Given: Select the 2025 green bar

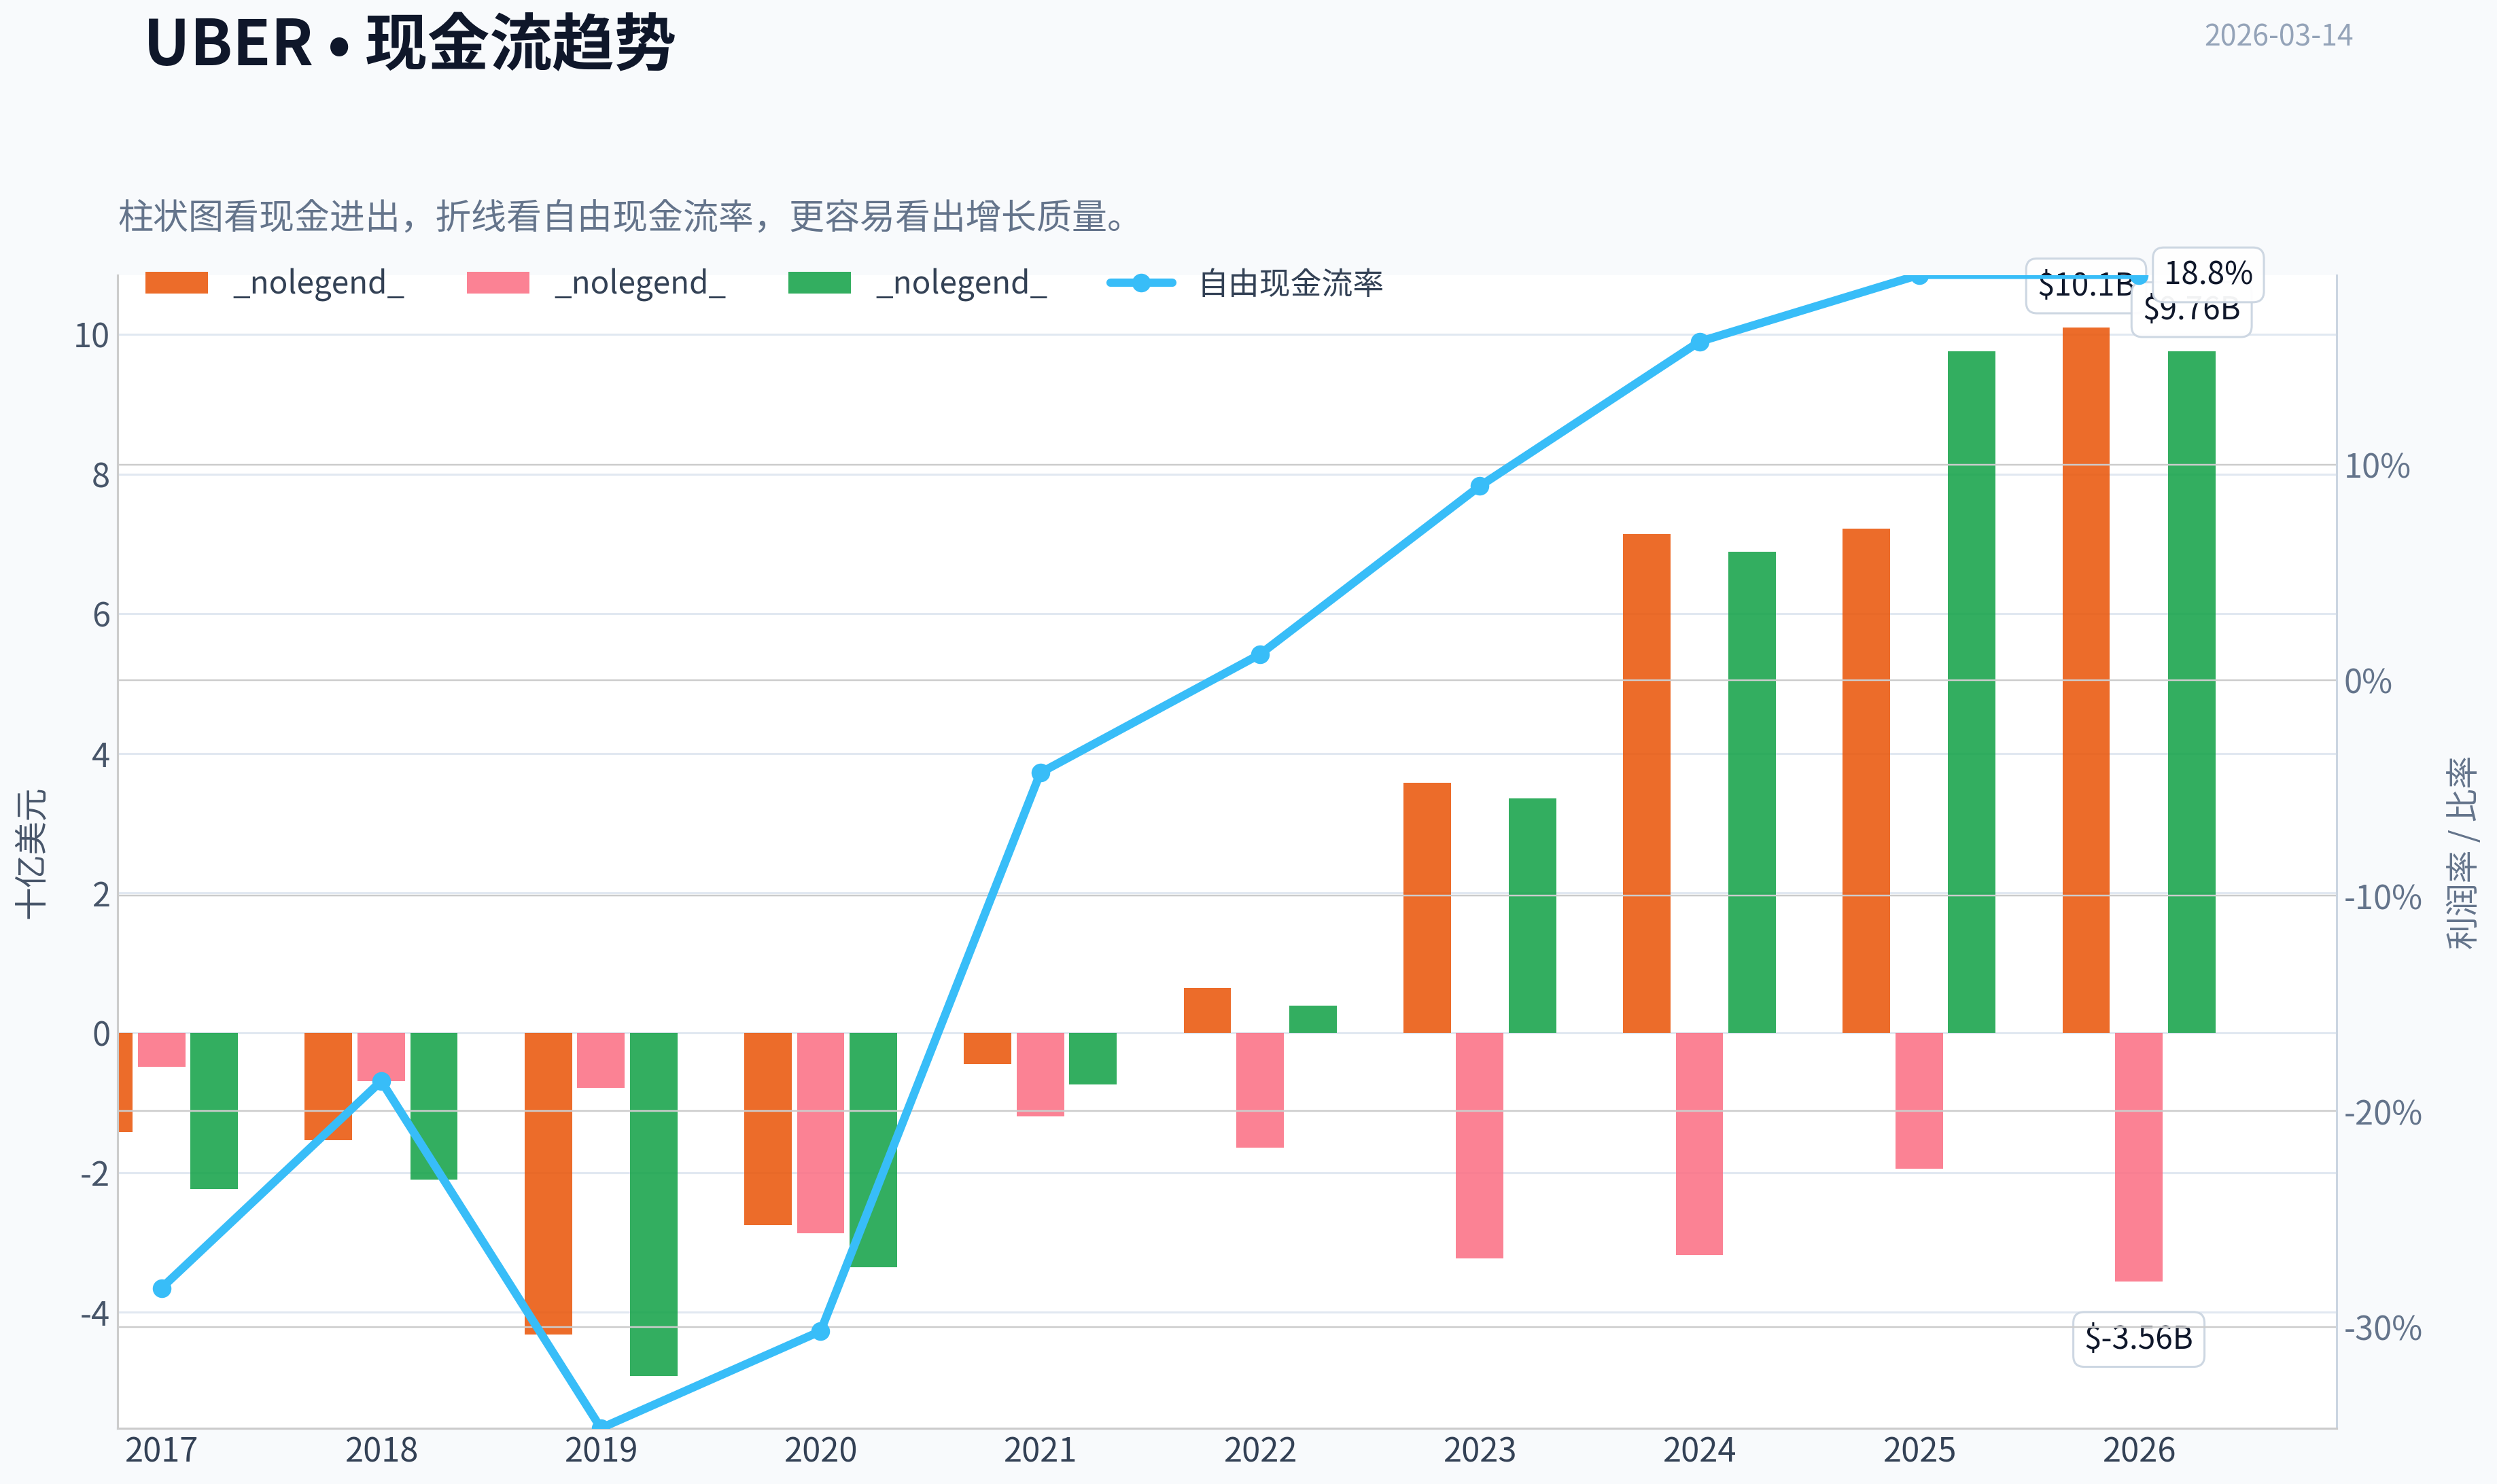Looking at the screenshot, I should [1971, 692].
